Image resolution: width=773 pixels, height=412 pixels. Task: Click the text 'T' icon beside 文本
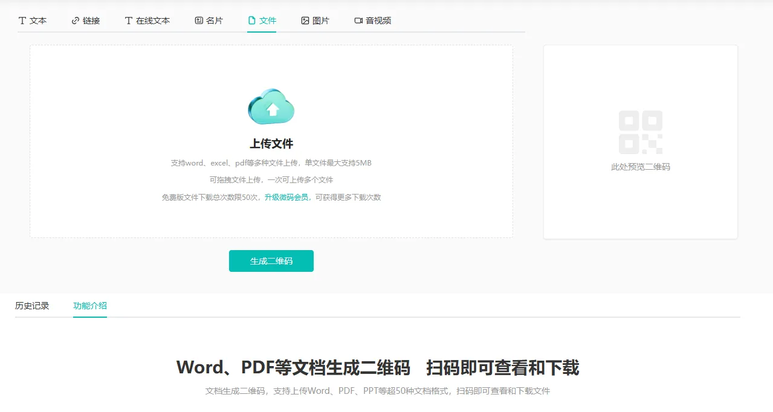(x=22, y=21)
